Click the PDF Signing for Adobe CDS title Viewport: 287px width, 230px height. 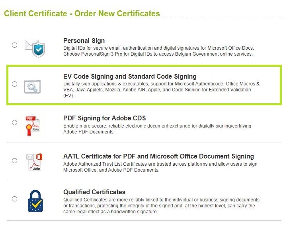click(x=105, y=118)
